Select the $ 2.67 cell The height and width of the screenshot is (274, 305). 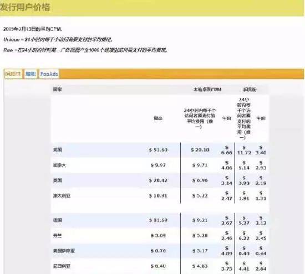[227, 221]
